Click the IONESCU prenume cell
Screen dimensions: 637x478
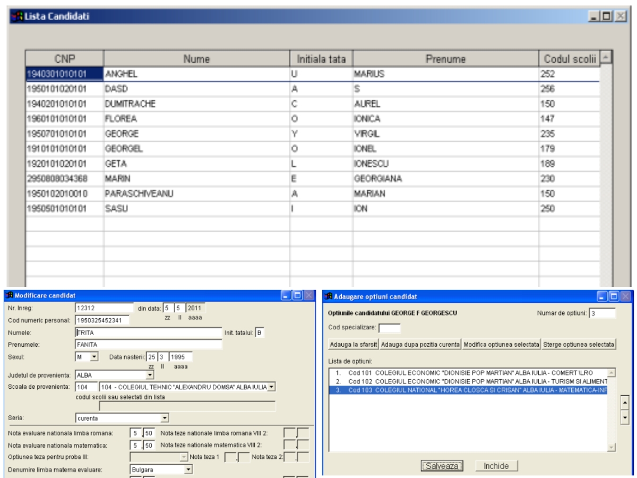pyautogui.click(x=446, y=164)
